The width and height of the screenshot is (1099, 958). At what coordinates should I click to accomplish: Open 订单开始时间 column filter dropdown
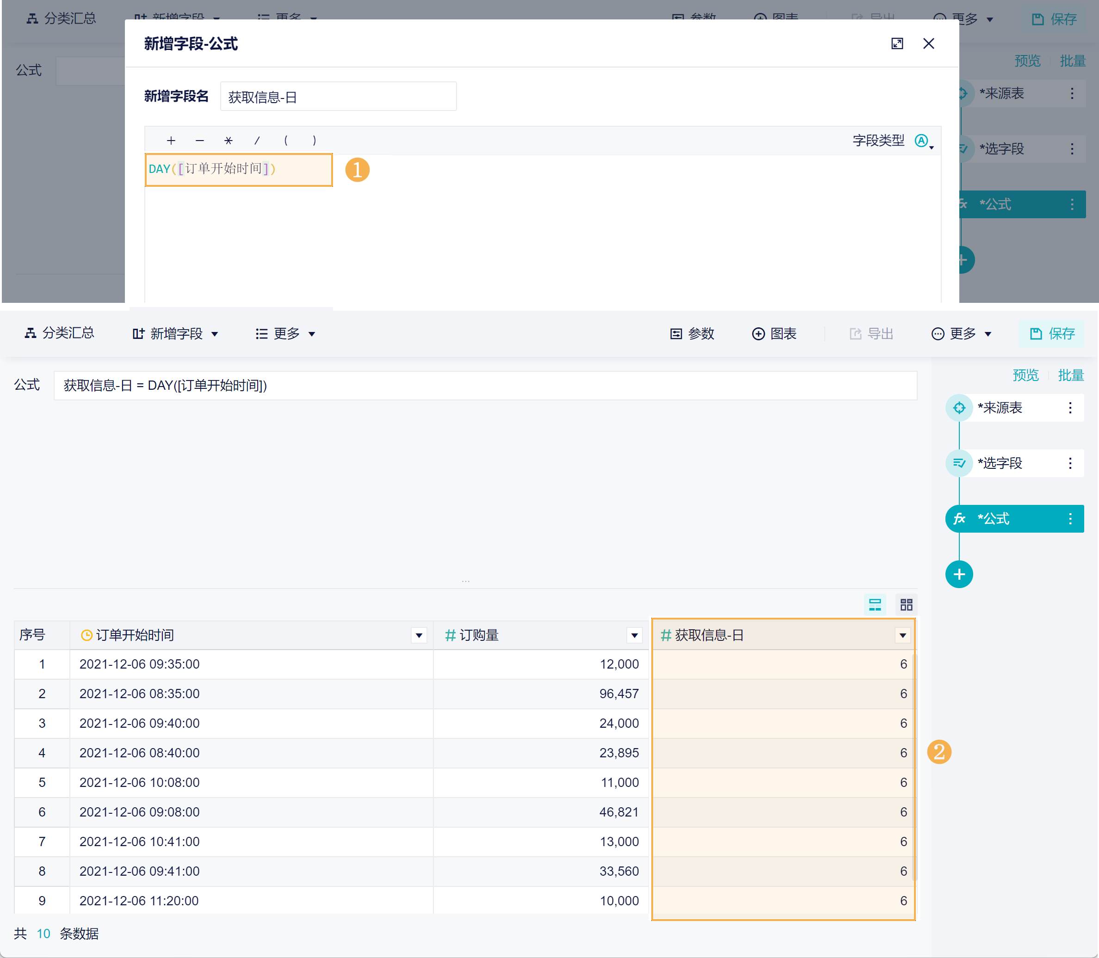tap(419, 636)
